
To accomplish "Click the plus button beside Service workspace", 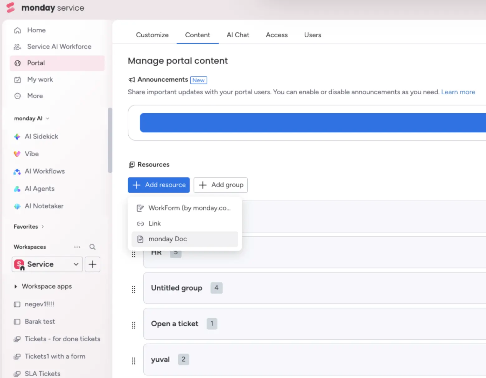I will (x=93, y=264).
